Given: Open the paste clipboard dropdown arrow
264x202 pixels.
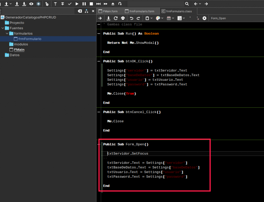Looking at the screenshot, I should pos(152,18).
